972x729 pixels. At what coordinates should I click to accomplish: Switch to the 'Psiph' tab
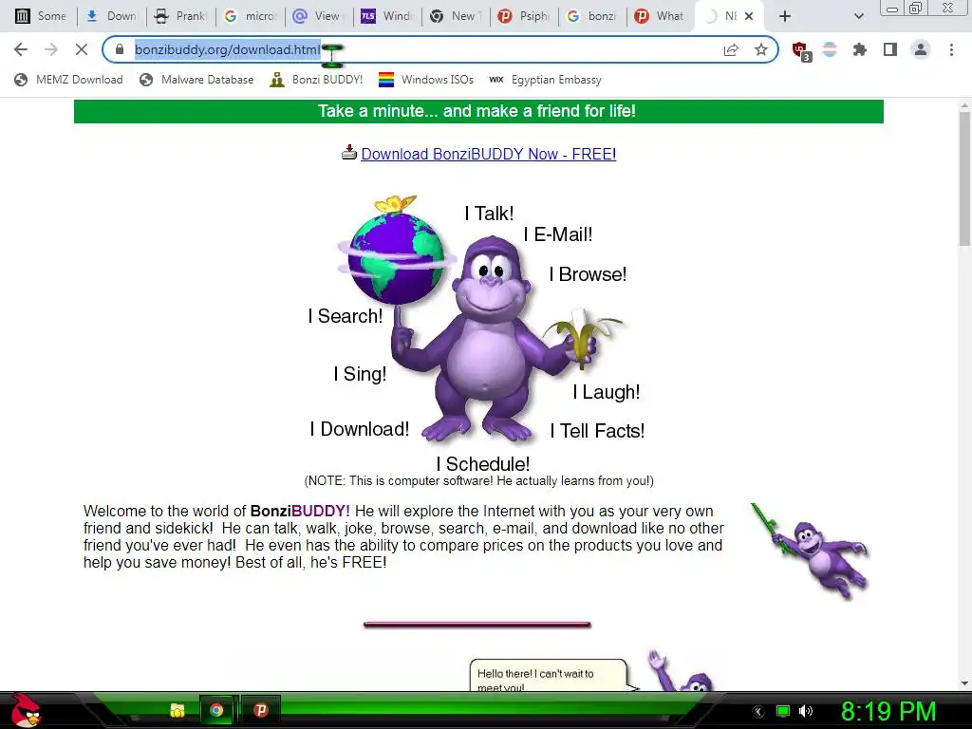pyautogui.click(x=524, y=16)
